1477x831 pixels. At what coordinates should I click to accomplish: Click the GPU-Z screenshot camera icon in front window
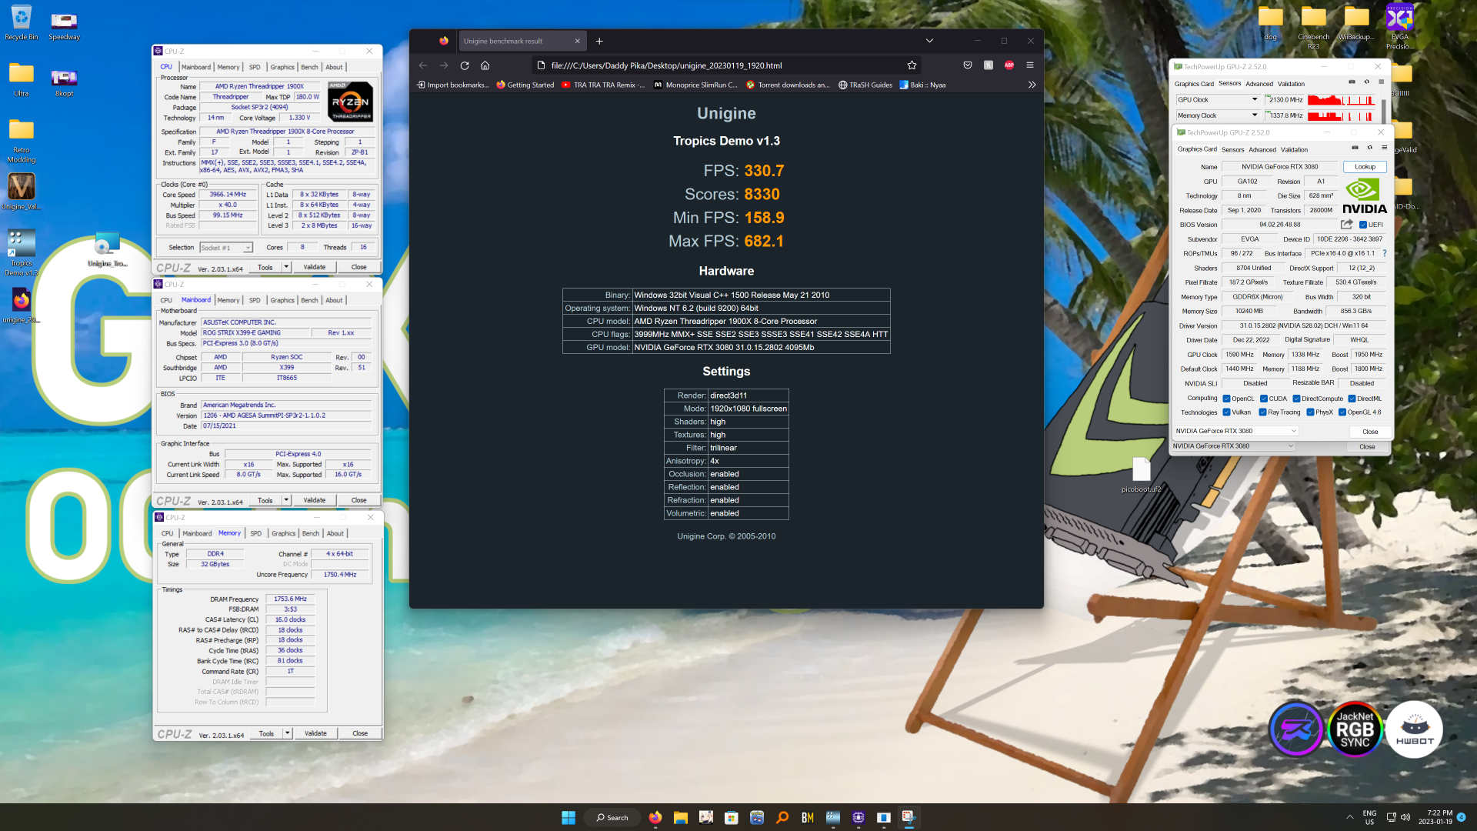pos(1355,148)
